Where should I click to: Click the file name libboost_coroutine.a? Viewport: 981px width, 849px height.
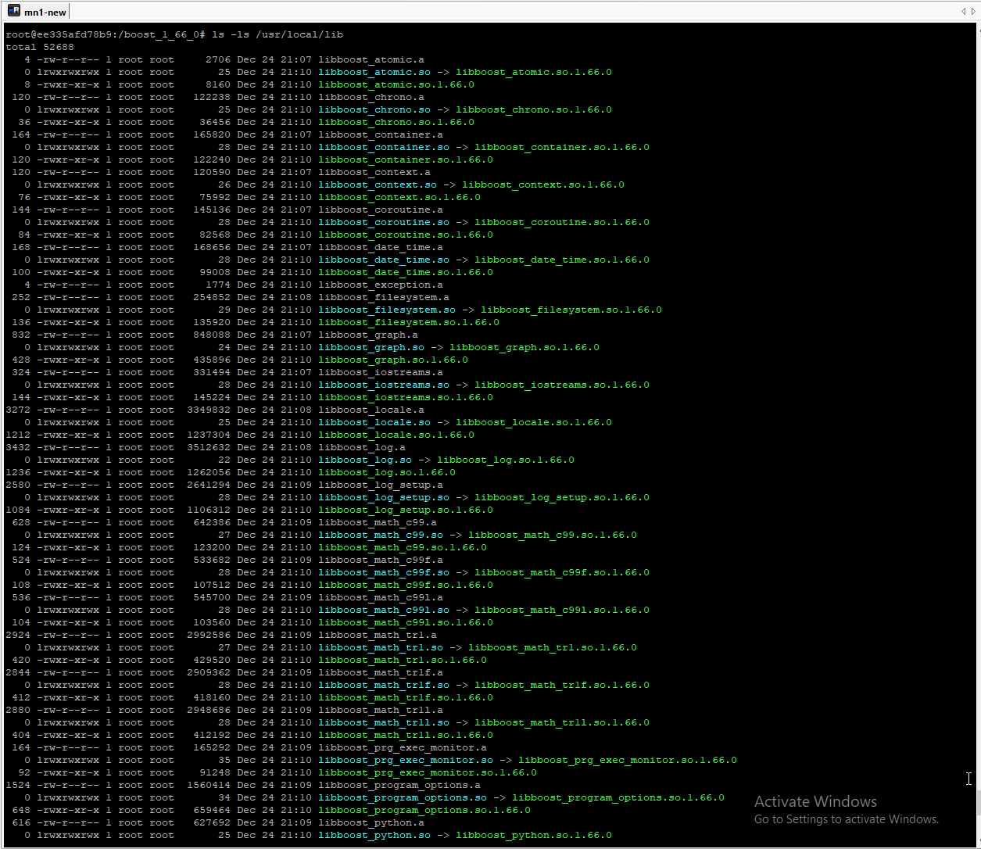pos(381,210)
